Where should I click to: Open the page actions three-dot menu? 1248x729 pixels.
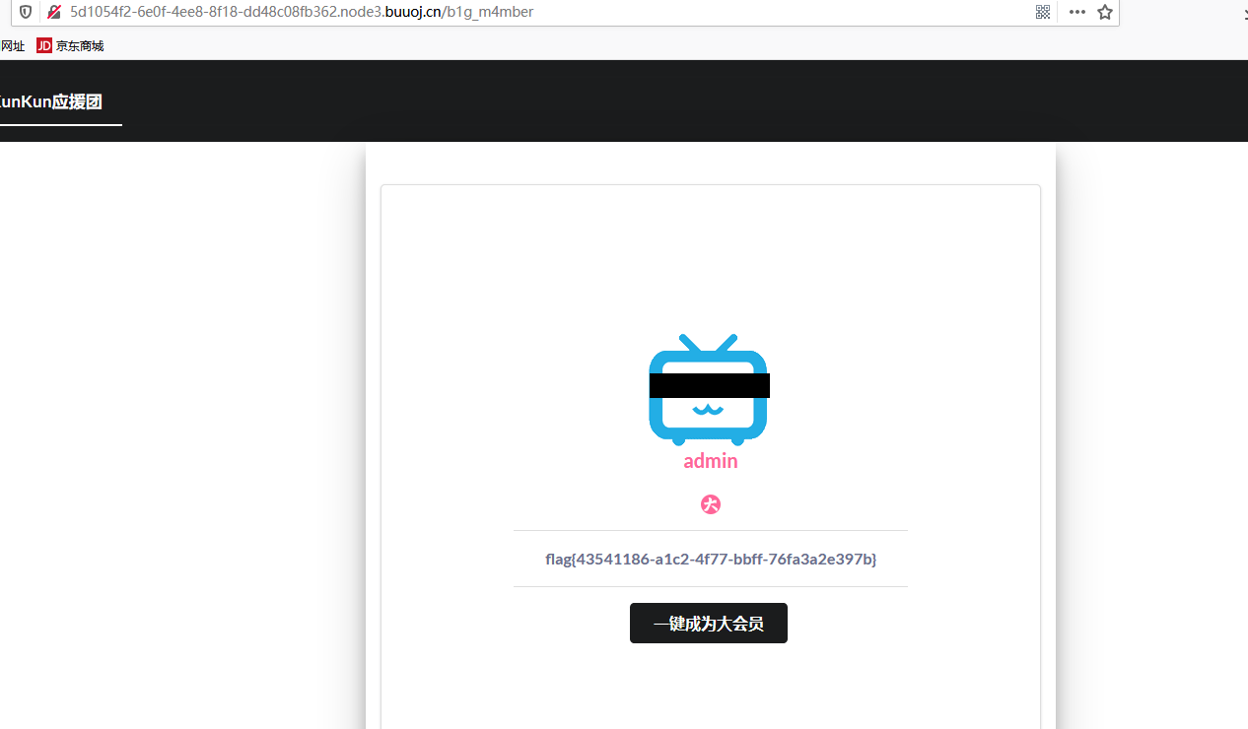[x=1077, y=12]
